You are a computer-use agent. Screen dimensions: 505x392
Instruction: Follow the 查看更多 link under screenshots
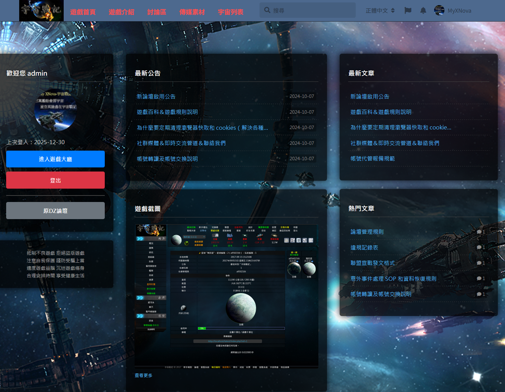coord(143,375)
